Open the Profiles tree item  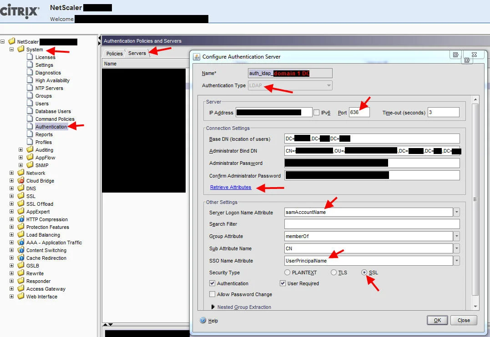coord(43,142)
